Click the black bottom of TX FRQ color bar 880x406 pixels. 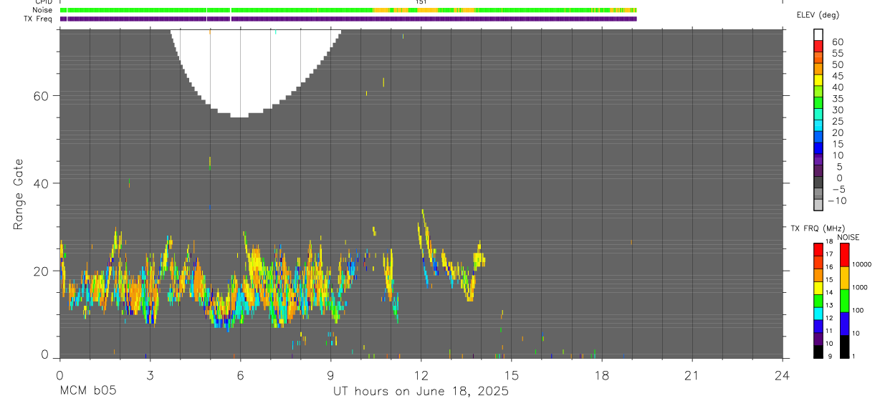(x=818, y=352)
